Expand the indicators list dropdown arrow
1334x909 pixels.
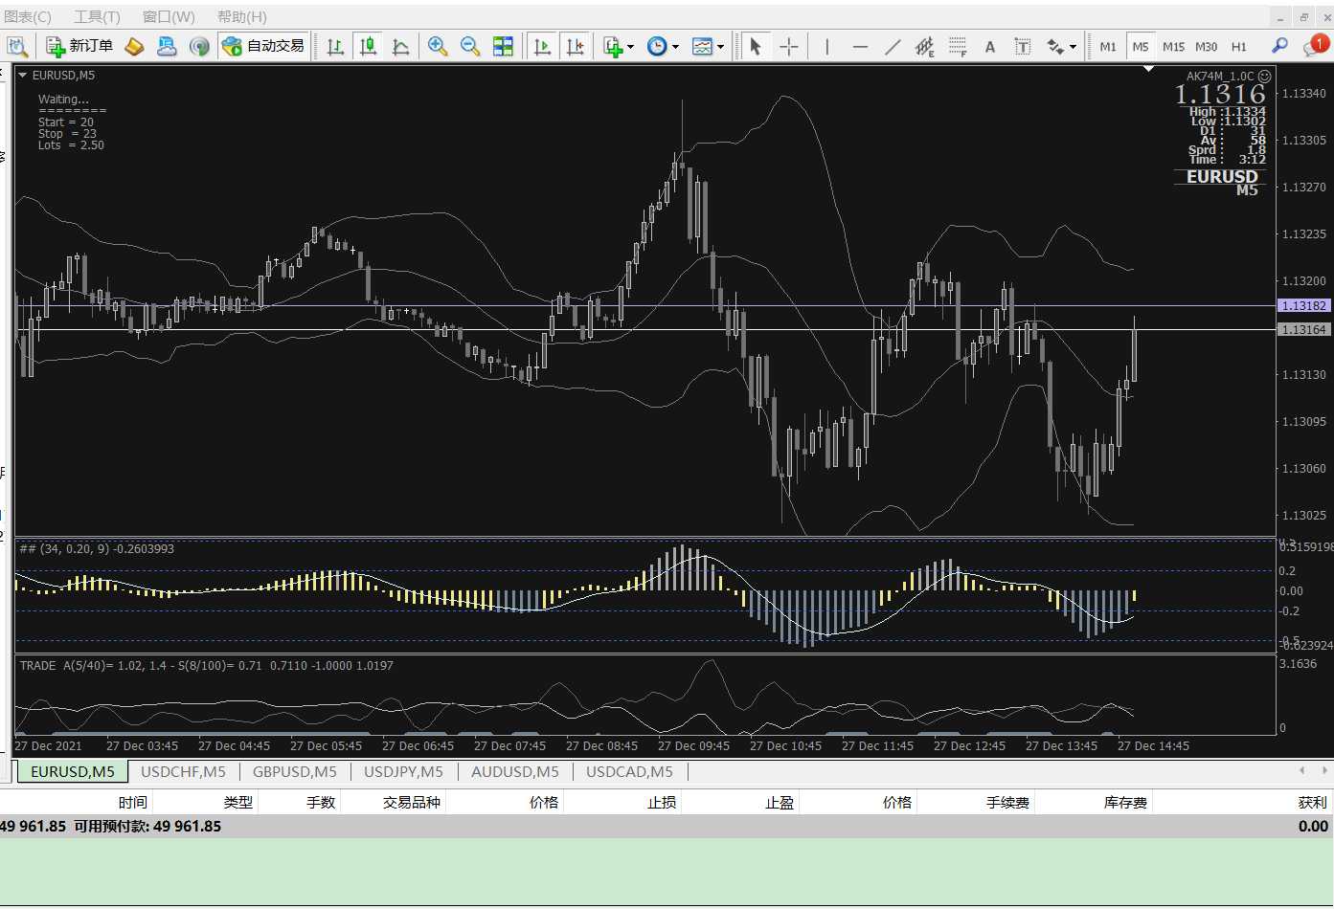pyautogui.click(x=631, y=46)
